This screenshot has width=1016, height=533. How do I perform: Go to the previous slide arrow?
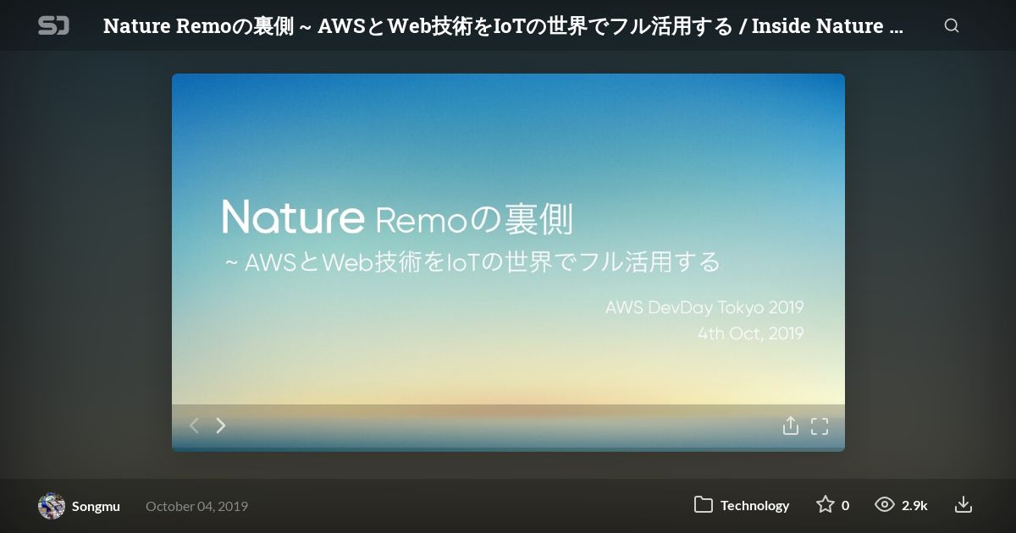coord(194,426)
